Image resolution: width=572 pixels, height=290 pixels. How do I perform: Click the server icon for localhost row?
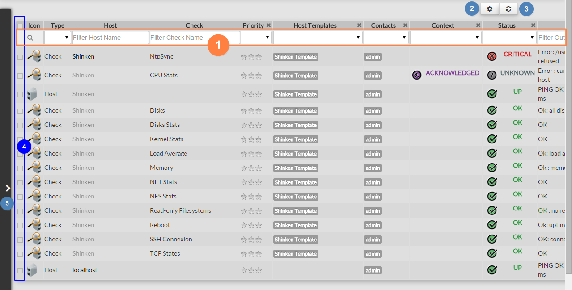[x=32, y=270]
